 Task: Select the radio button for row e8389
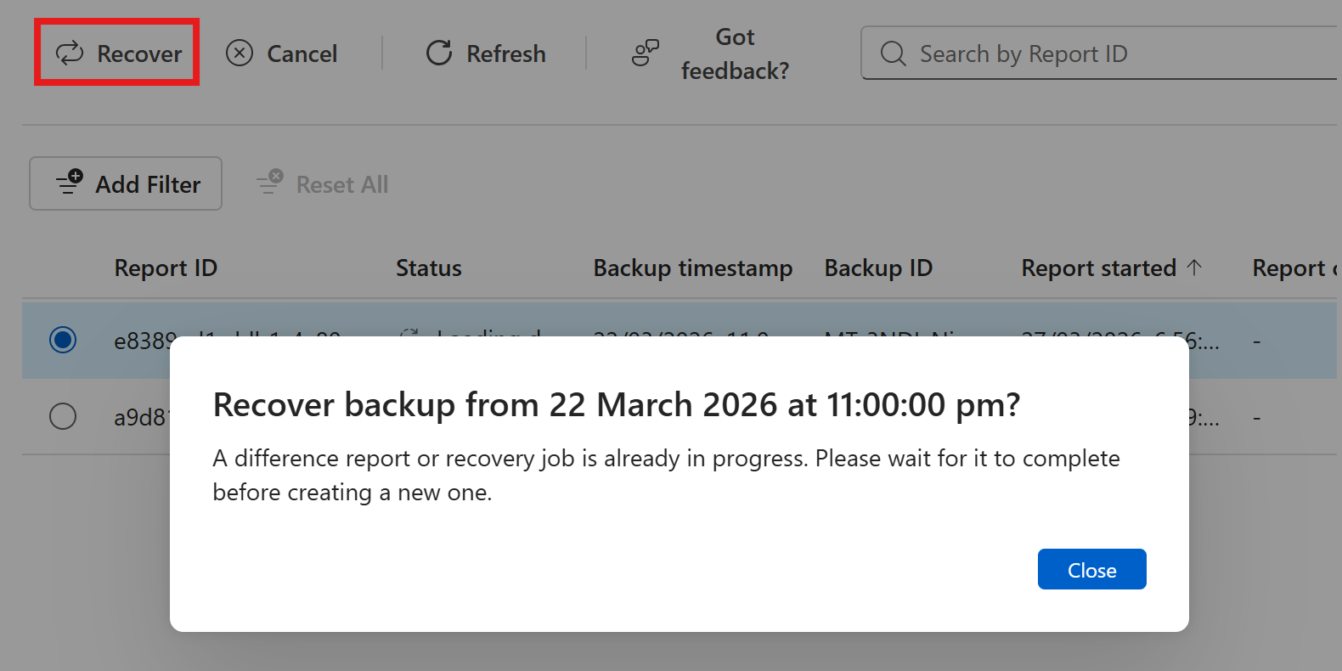tap(63, 340)
